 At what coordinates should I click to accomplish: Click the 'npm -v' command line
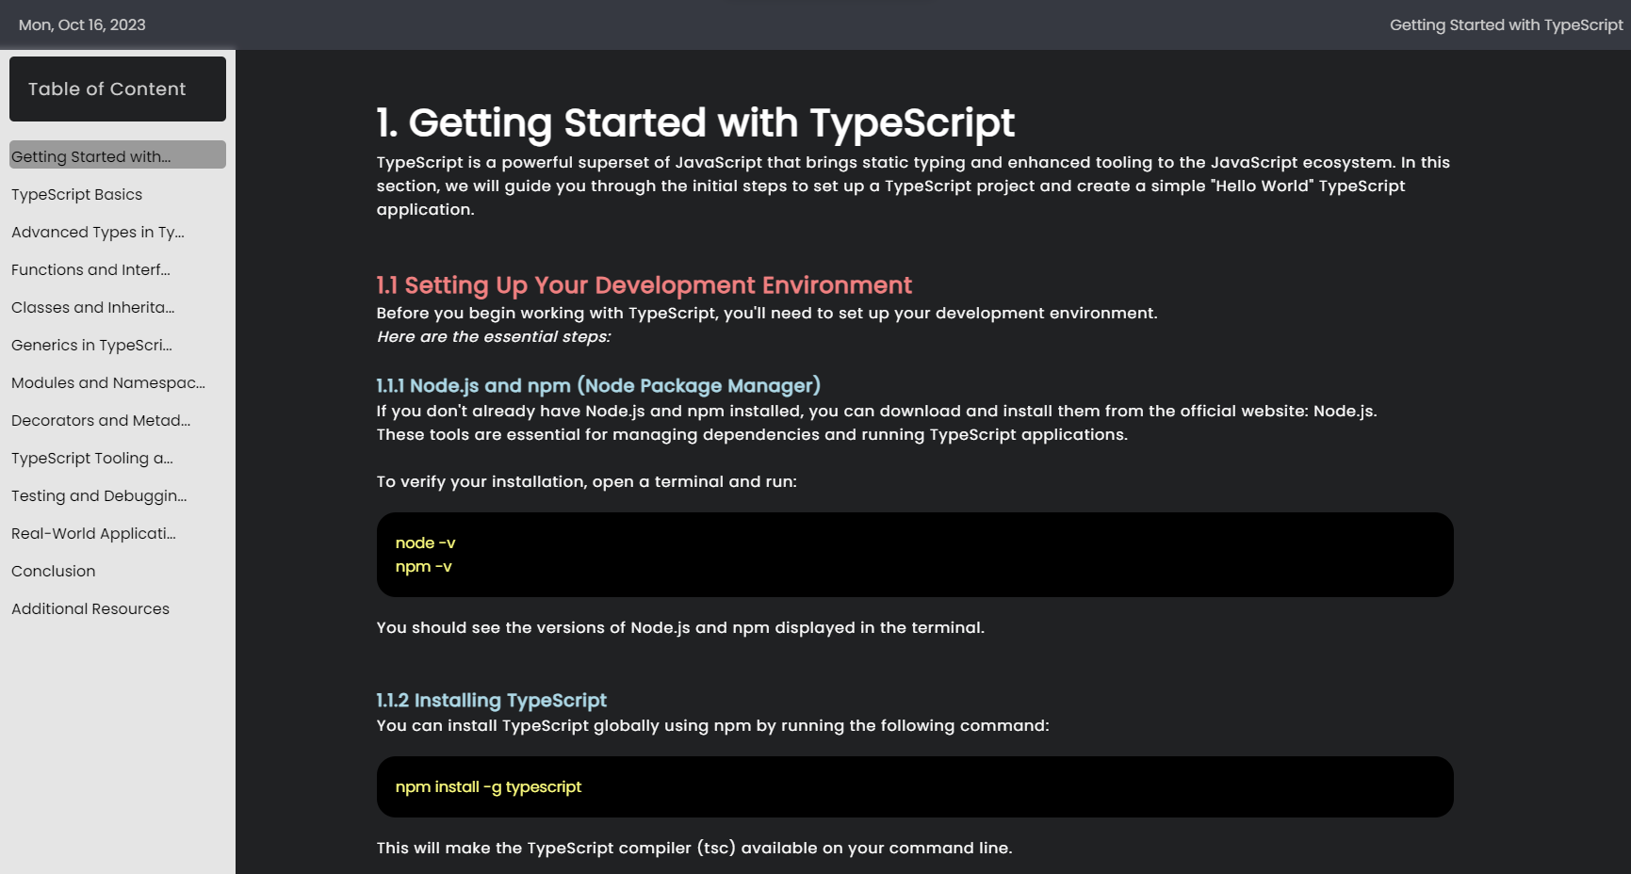424,566
